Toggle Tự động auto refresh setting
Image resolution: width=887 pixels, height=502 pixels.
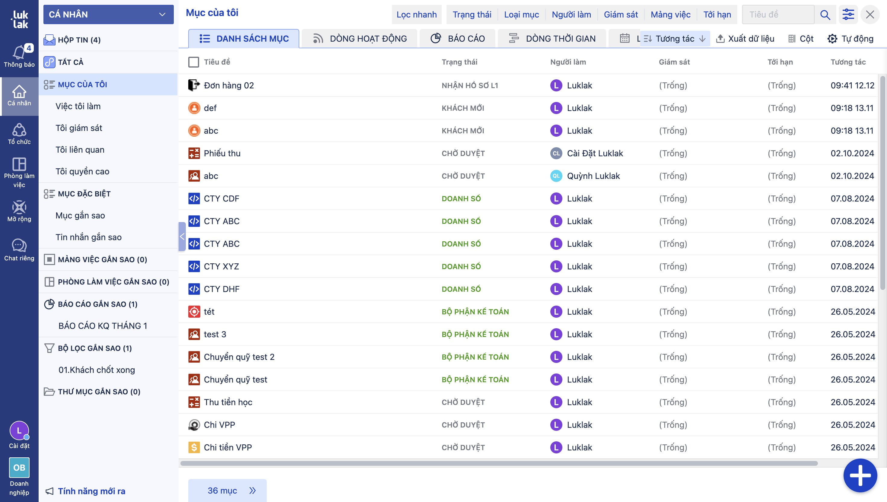click(x=850, y=39)
